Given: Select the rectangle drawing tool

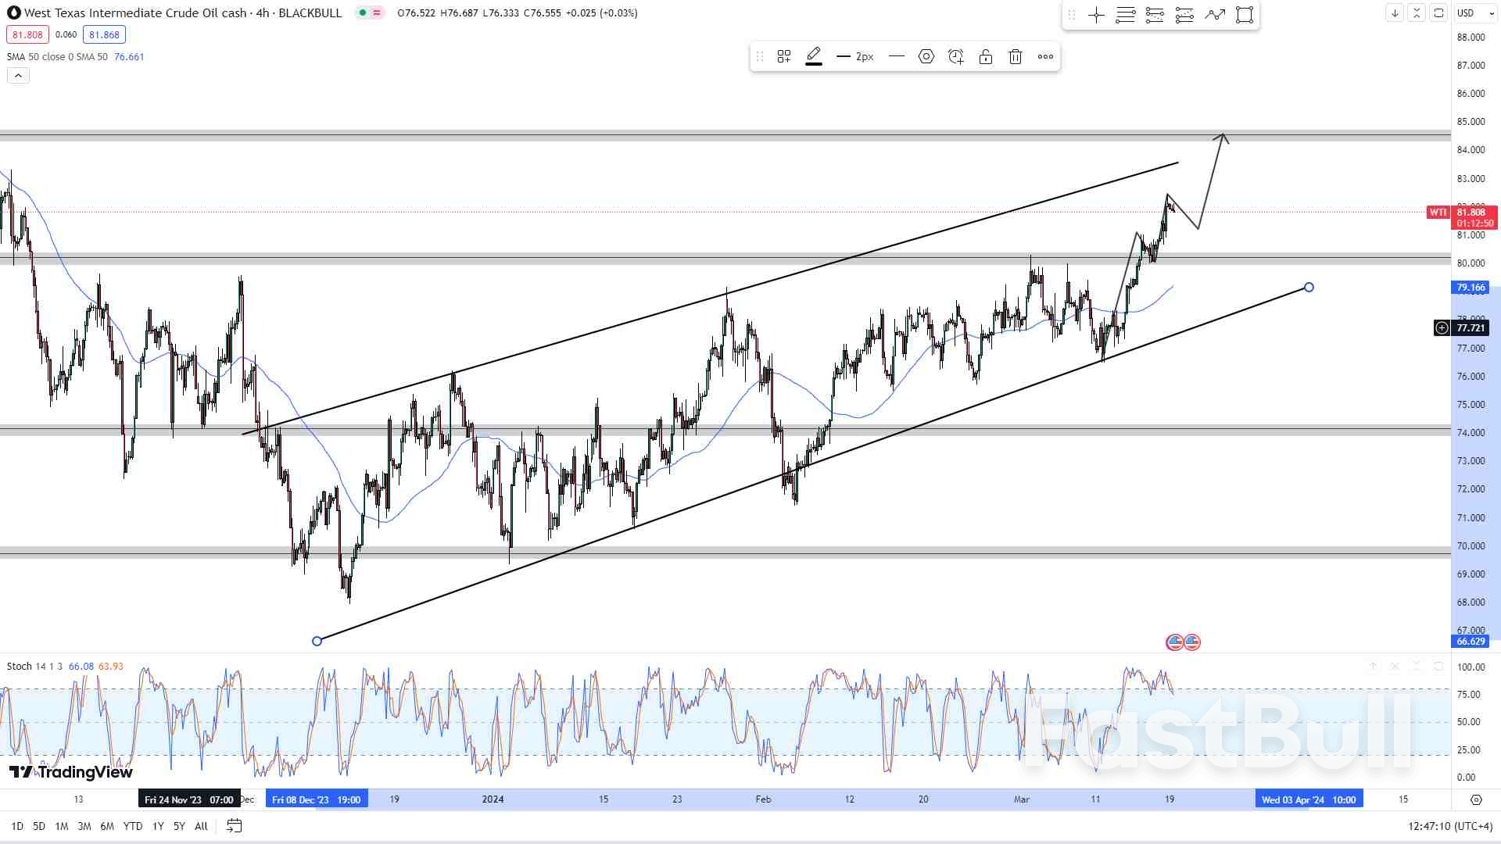Looking at the screenshot, I should pos(1245,15).
